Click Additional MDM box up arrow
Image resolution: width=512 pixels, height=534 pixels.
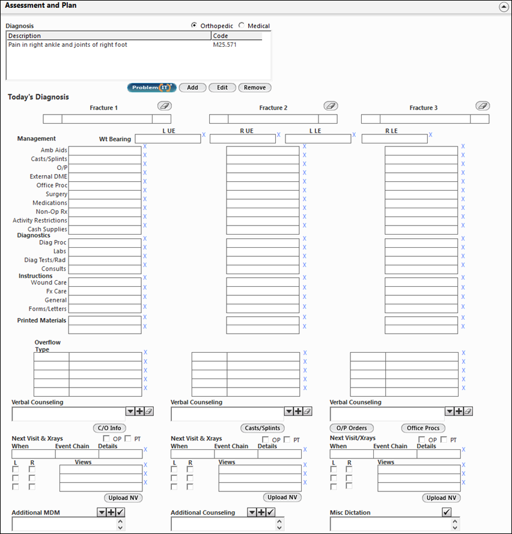pyautogui.click(x=120, y=521)
